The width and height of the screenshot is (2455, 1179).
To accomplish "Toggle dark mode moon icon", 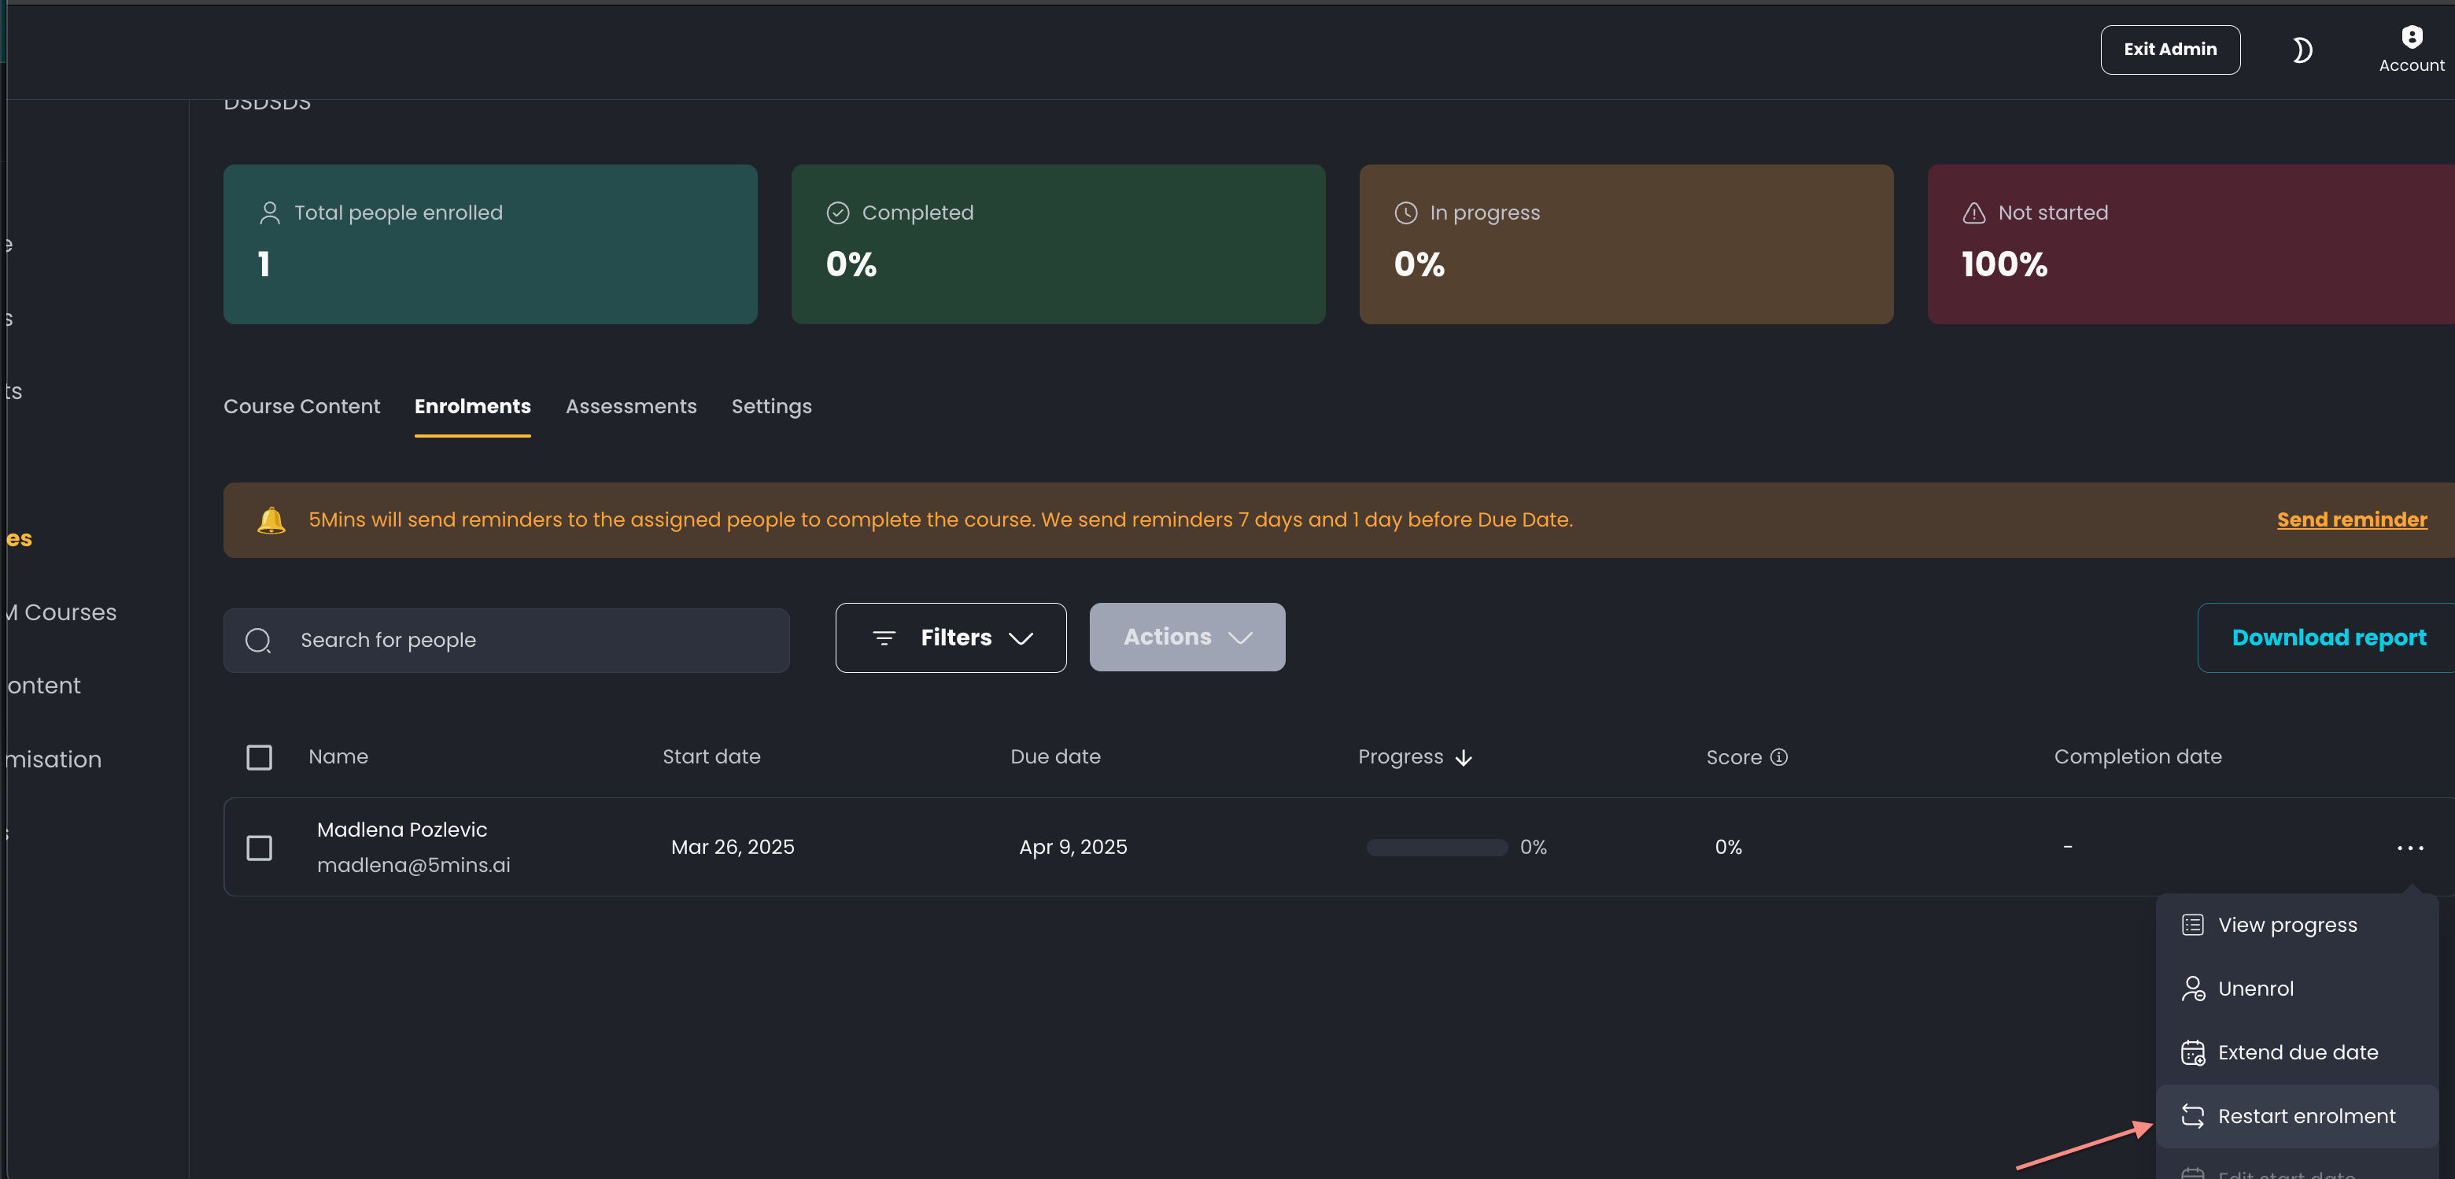I will (x=2302, y=50).
